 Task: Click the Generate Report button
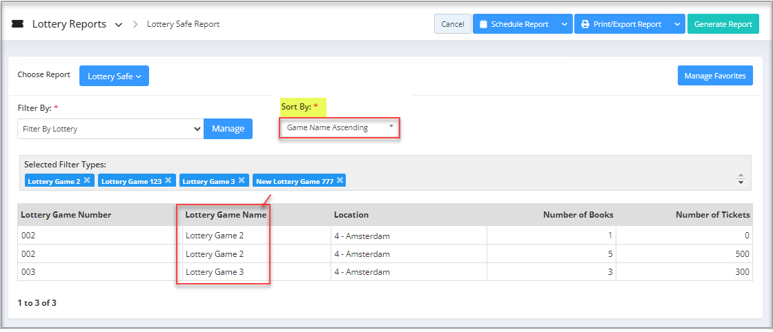(x=723, y=24)
